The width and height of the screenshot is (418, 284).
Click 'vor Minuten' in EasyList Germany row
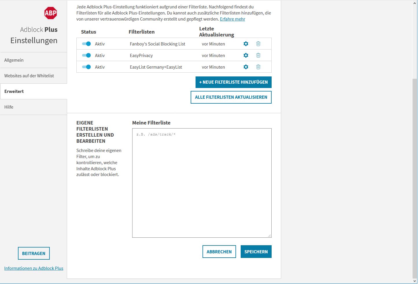pyautogui.click(x=213, y=67)
